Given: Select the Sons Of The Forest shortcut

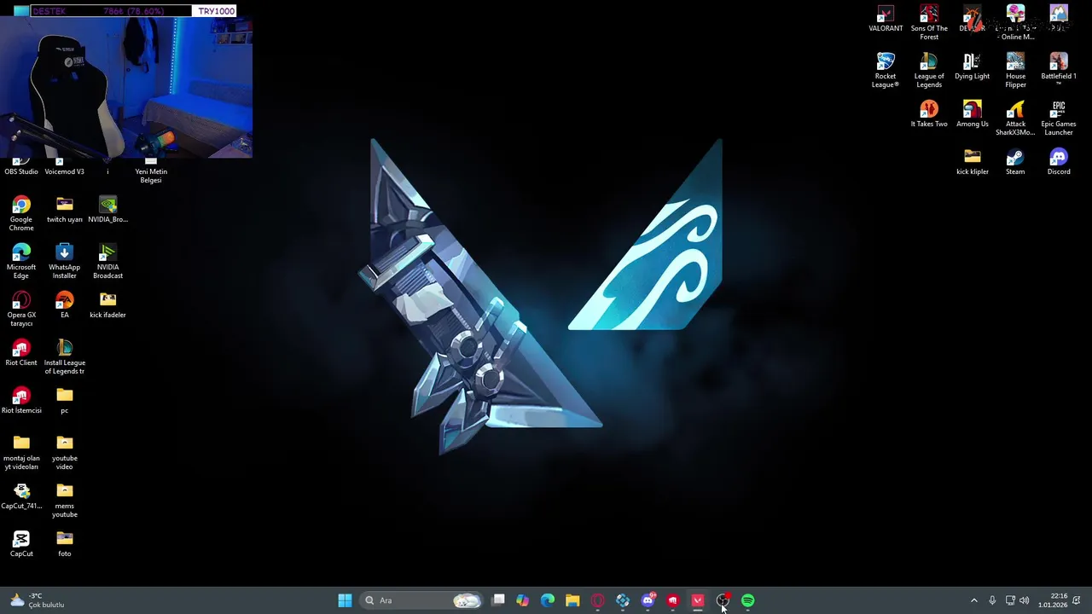Looking at the screenshot, I should [x=929, y=23].
